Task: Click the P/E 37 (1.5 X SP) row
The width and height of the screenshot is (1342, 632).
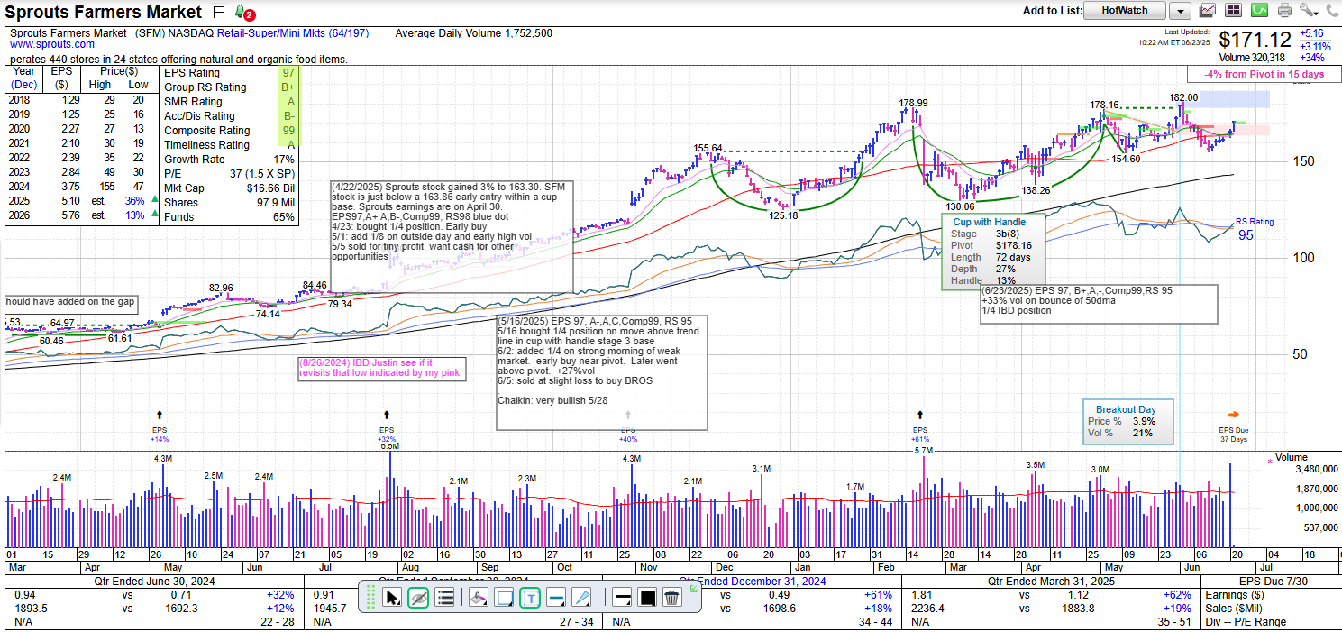Action: click(x=229, y=174)
